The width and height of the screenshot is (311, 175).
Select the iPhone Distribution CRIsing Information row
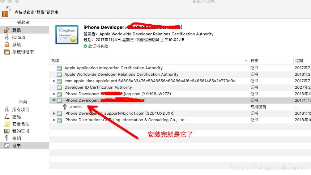pyautogui.click(x=180, y=120)
